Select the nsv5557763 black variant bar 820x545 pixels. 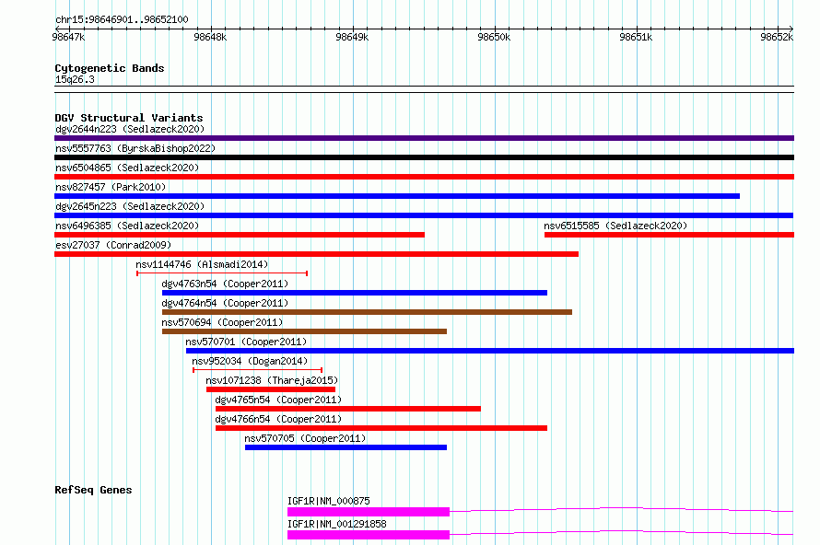point(424,157)
